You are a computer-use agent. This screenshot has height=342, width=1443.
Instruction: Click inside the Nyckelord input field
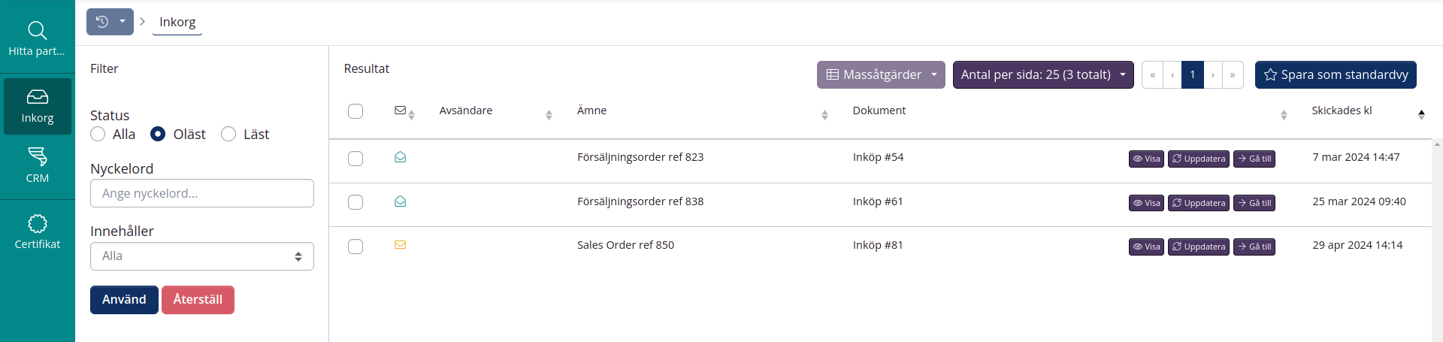(x=201, y=193)
